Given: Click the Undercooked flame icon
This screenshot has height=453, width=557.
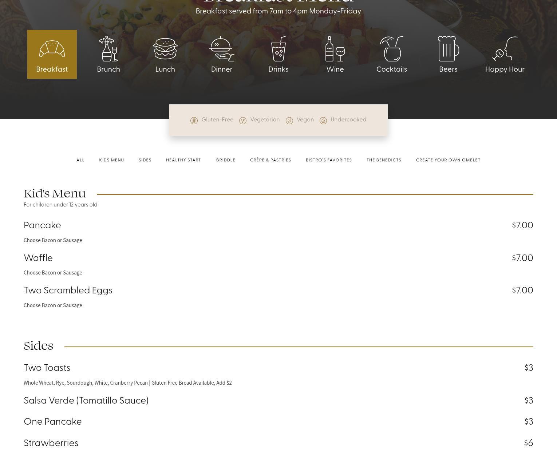Looking at the screenshot, I should click(x=323, y=121).
